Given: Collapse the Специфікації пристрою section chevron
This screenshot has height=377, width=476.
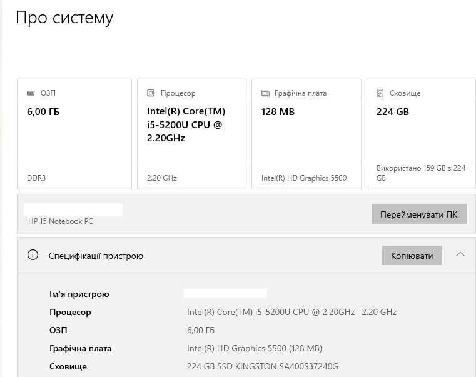Looking at the screenshot, I should (460, 254).
